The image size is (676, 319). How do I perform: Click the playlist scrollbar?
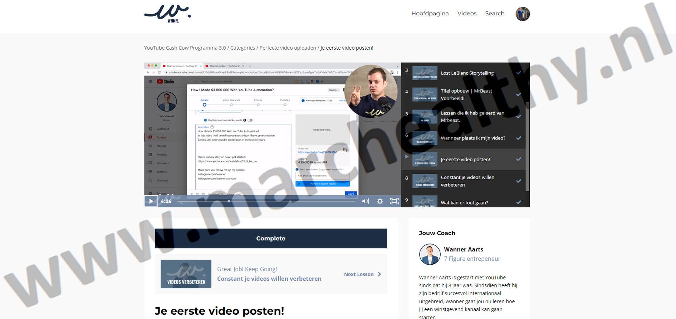tap(527, 147)
